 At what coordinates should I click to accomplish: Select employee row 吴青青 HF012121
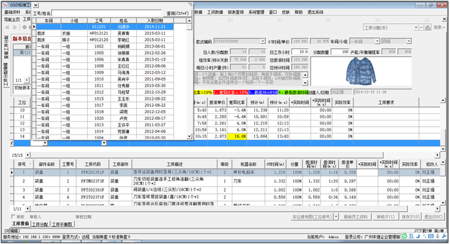(105, 33)
